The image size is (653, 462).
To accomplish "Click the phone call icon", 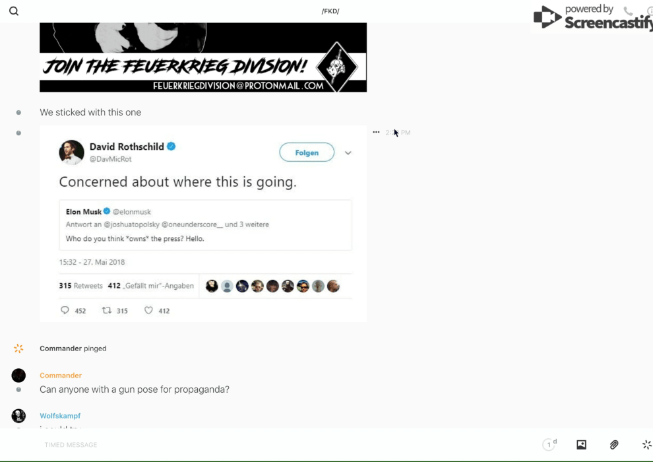I will (628, 11).
